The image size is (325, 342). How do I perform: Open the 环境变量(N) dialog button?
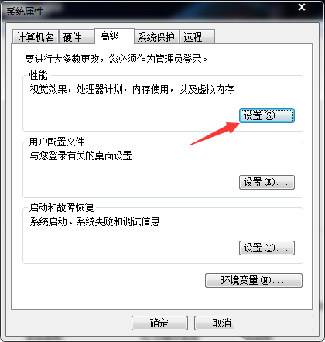(x=254, y=280)
